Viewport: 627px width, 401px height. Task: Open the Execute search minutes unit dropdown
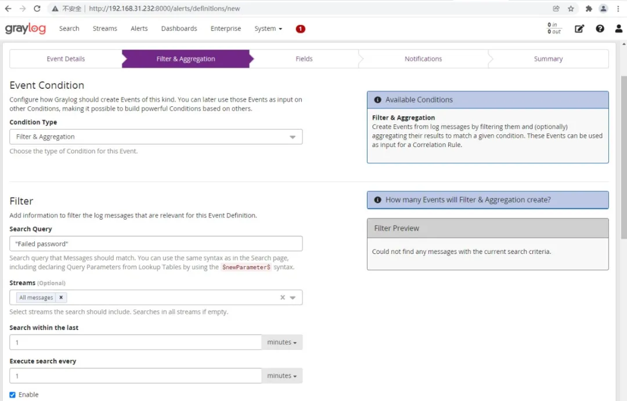click(282, 376)
